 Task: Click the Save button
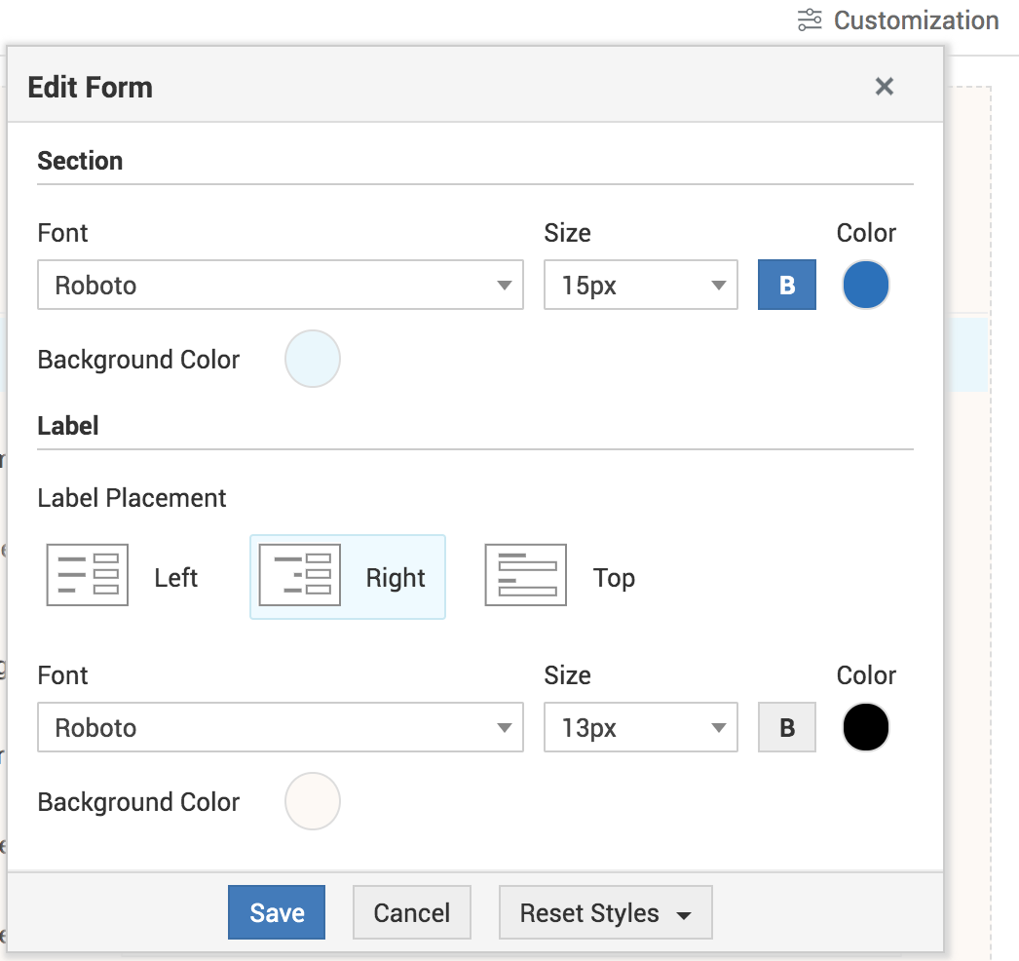[277, 913]
